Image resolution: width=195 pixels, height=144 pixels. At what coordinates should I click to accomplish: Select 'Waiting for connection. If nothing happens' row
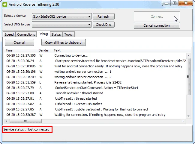pyautogui.click(x=95, y=115)
